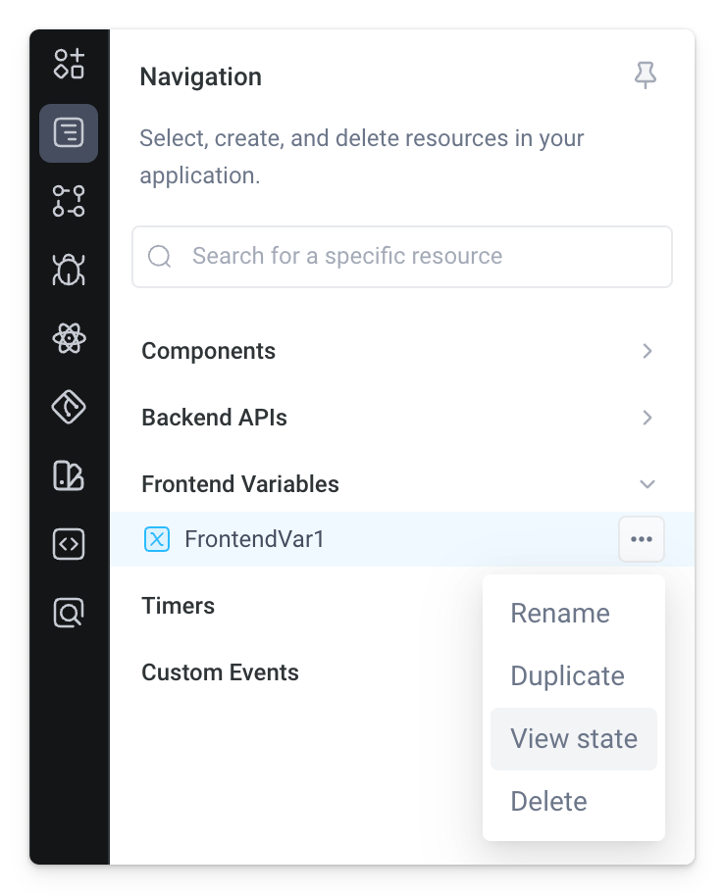Screen dimensions: 724x894
Task: Expand the Backend APIs chevron
Action: [x=646, y=418]
